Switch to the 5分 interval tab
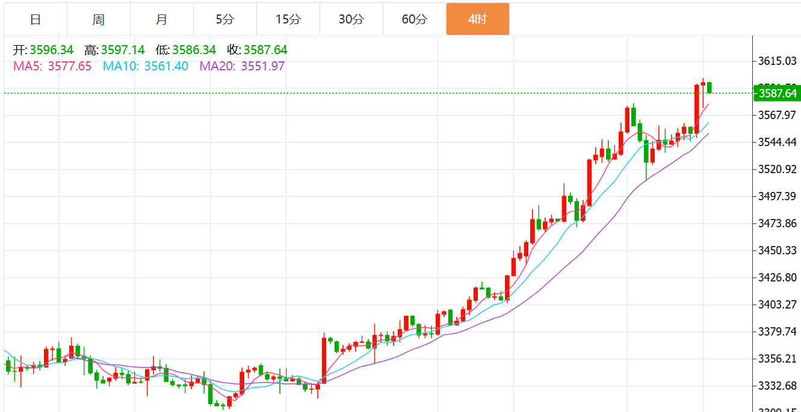Viewport: 801px width, 412px height. [x=225, y=19]
